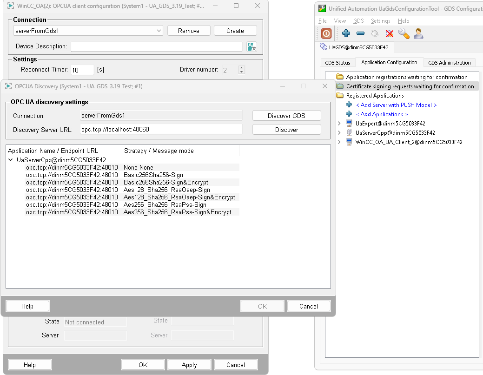This screenshot has width=483, height=375.
Task: Open the serverFromGds1 connection dropdown
Action: coord(159,31)
